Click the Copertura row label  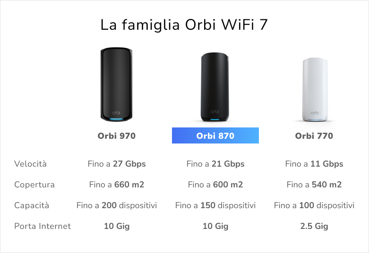click(x=34, y=185)
